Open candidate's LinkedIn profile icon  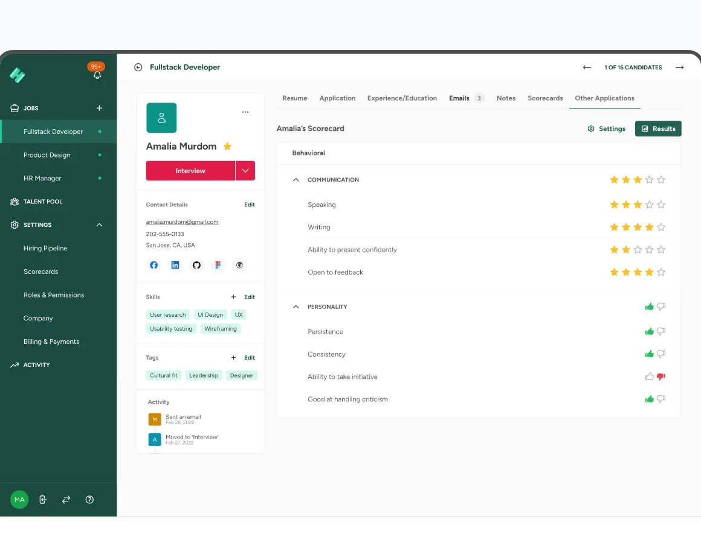click(x=175, y=265)
